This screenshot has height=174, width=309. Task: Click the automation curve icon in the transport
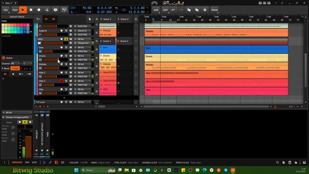pyautogui.click(x=64, y=10)
